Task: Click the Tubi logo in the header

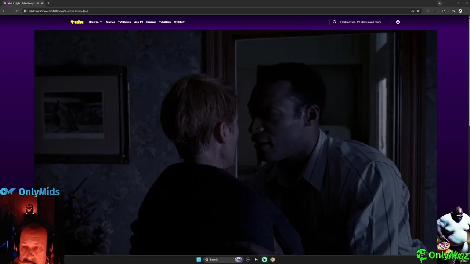Action: pos(77,22)
